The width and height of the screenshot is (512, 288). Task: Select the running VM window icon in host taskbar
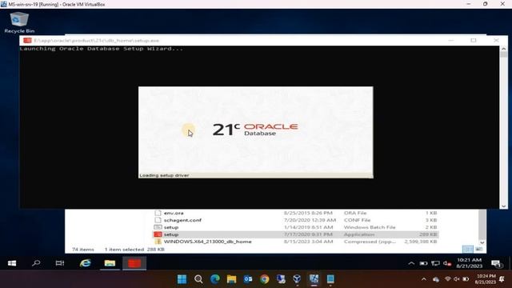314,279
